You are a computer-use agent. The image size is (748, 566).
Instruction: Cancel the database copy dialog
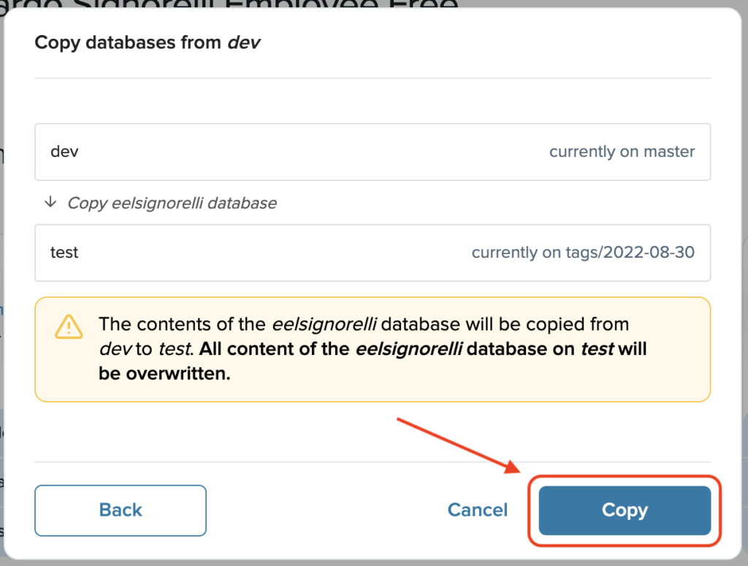click(478, 510)
